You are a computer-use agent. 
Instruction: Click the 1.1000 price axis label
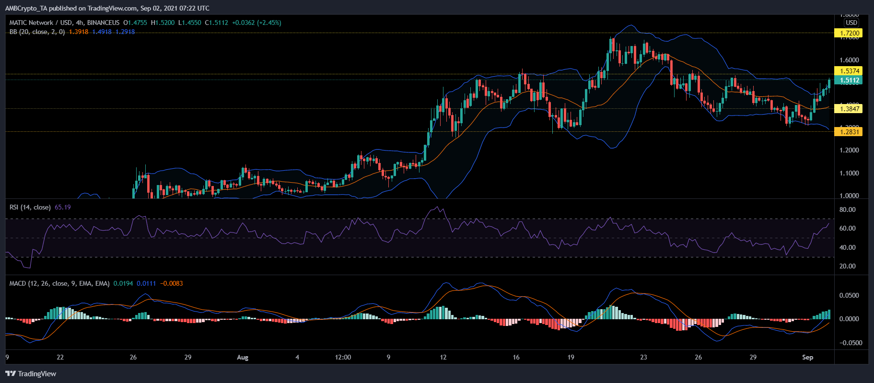coord(849,173)
